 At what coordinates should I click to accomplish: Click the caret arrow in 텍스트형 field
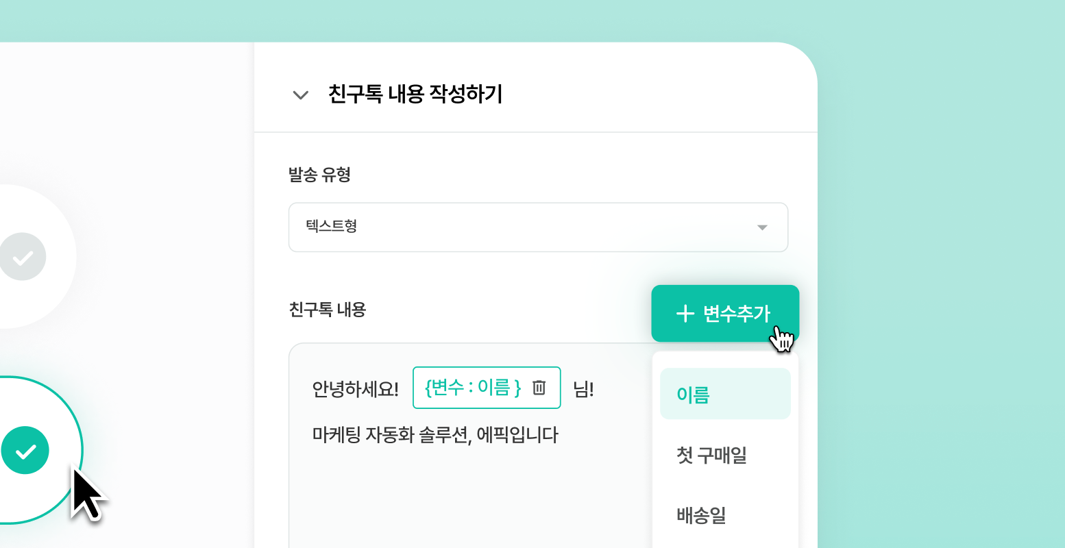pos(762,227)
